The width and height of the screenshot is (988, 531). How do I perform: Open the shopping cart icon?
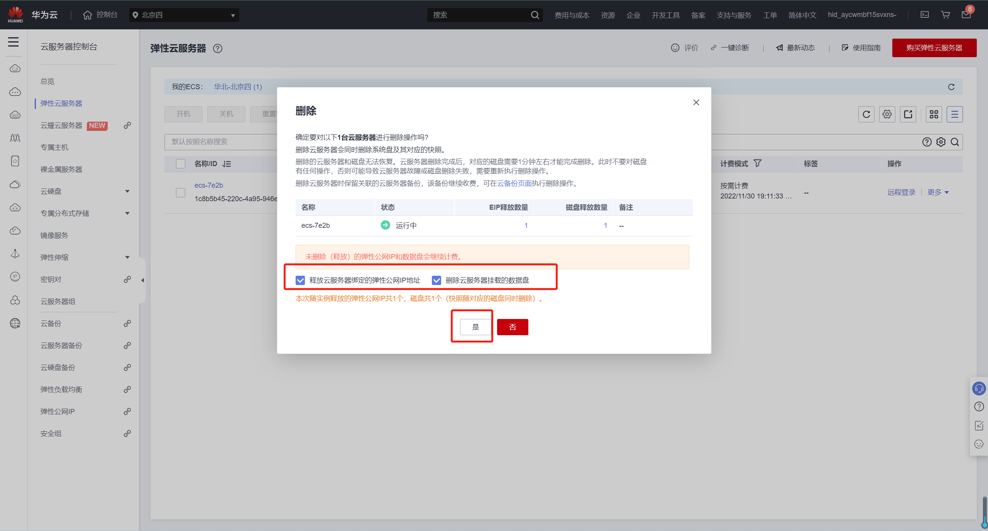(946, 15)
